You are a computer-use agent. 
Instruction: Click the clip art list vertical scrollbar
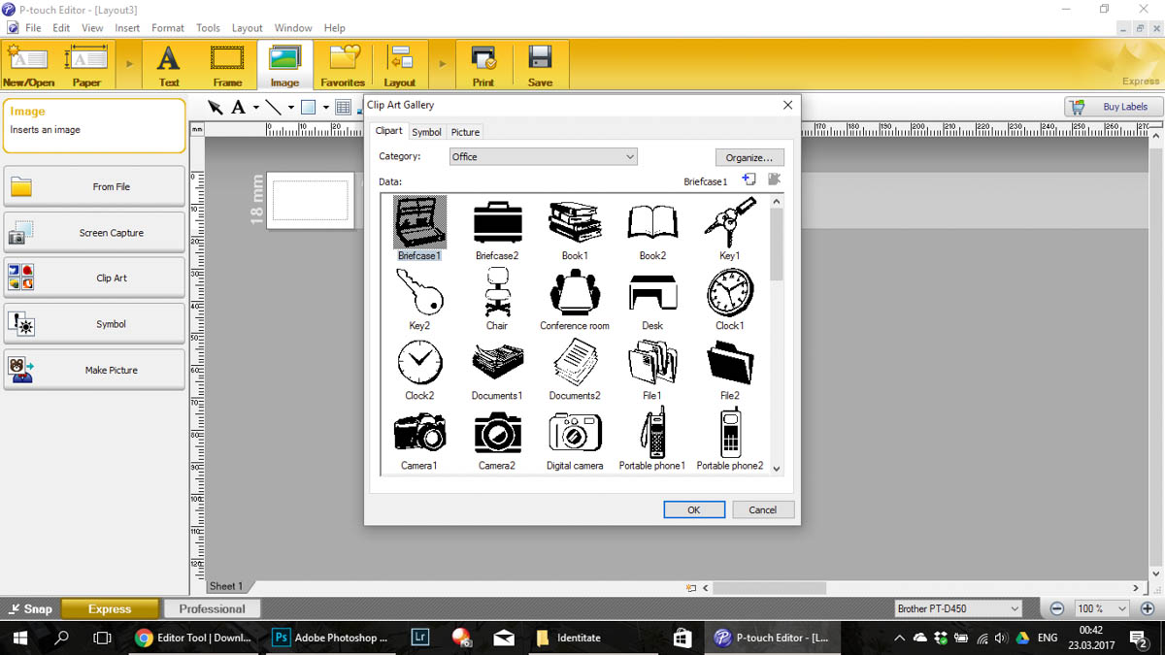[x=776, y=335]
